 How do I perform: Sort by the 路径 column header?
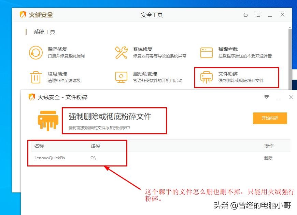click(95, 146)
